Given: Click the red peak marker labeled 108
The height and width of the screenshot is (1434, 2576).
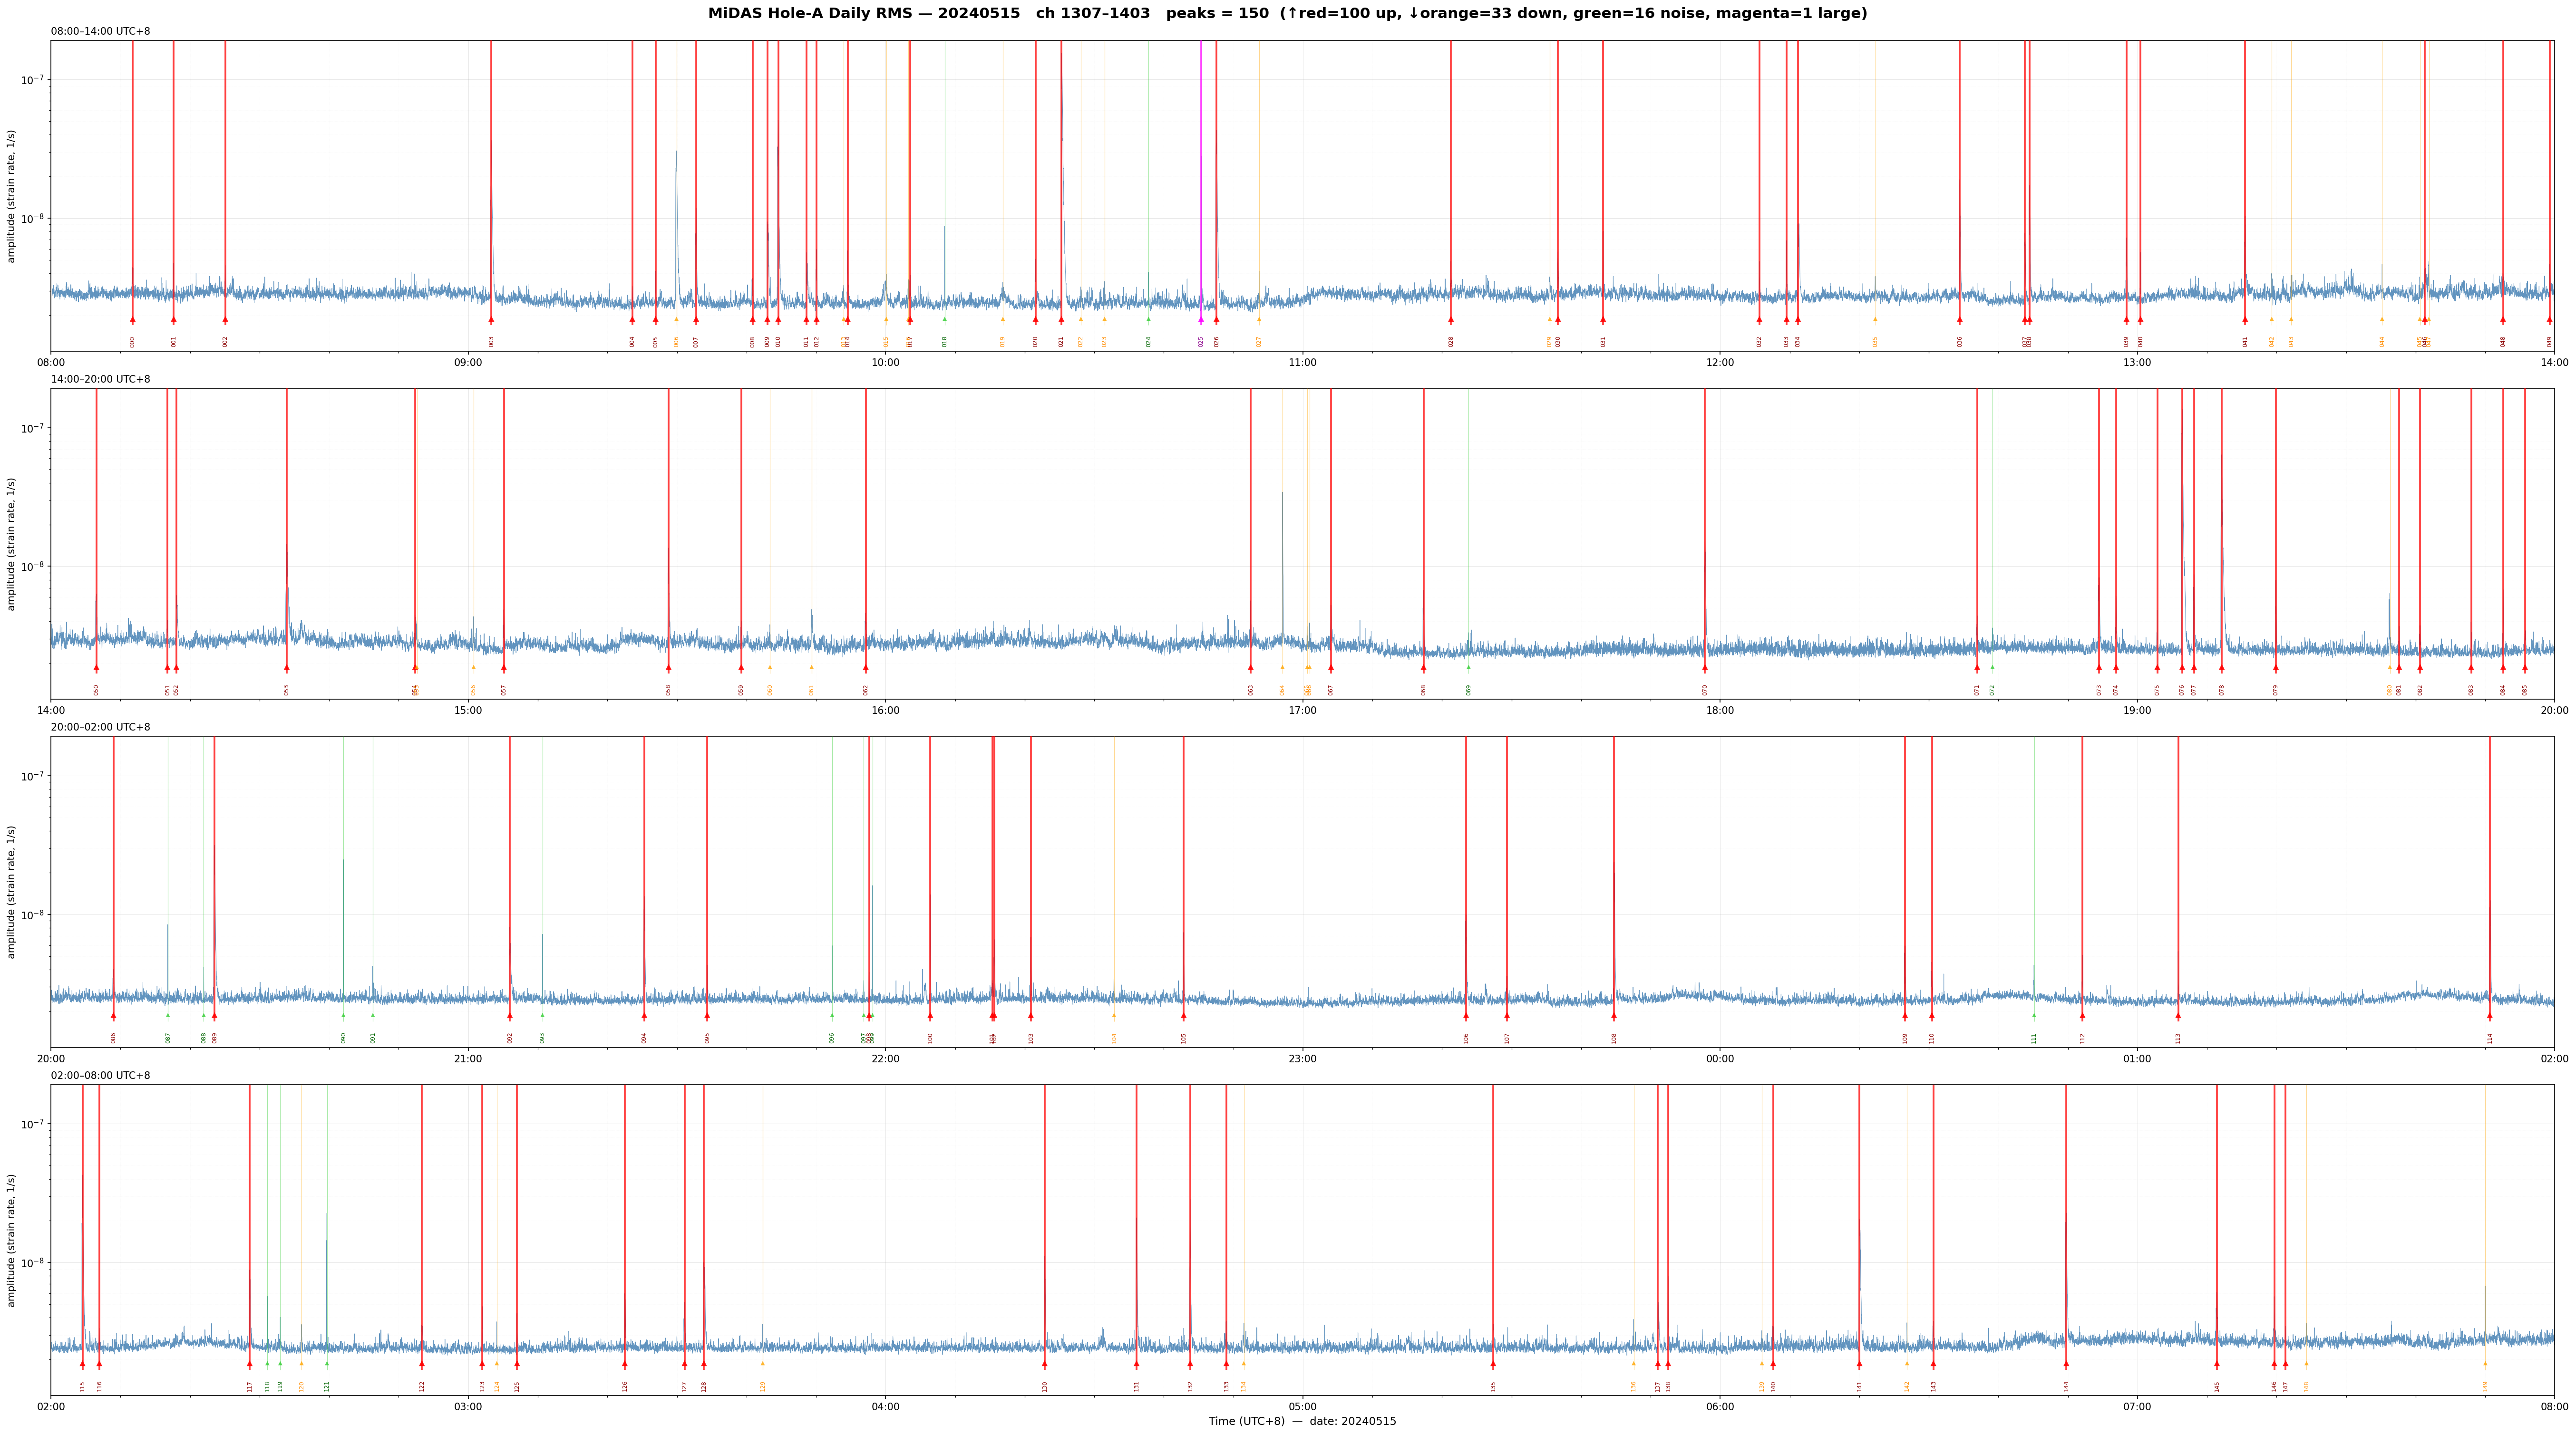Looking at the screenshot, I should tap(1614, 1015).
